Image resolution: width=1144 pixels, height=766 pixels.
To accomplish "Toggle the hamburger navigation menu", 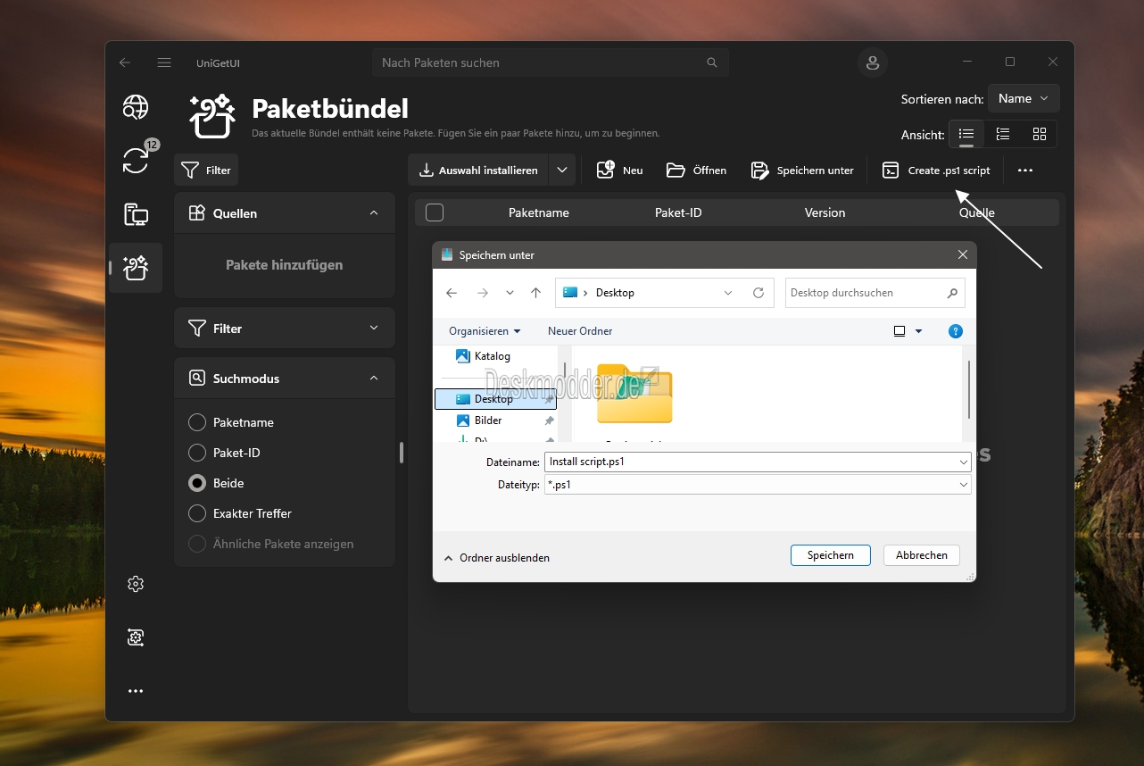I will pos(164,62).
